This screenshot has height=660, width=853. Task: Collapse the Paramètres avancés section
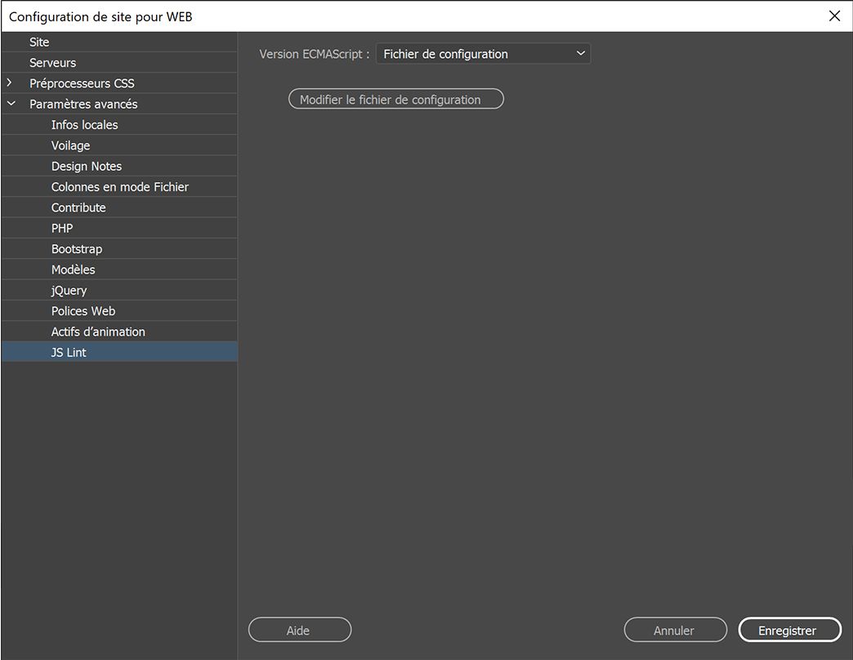(x=11, y=103)
